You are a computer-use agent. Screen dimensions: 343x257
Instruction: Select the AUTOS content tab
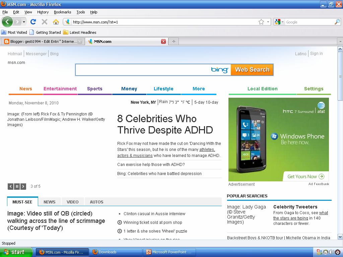coord(96,202)
